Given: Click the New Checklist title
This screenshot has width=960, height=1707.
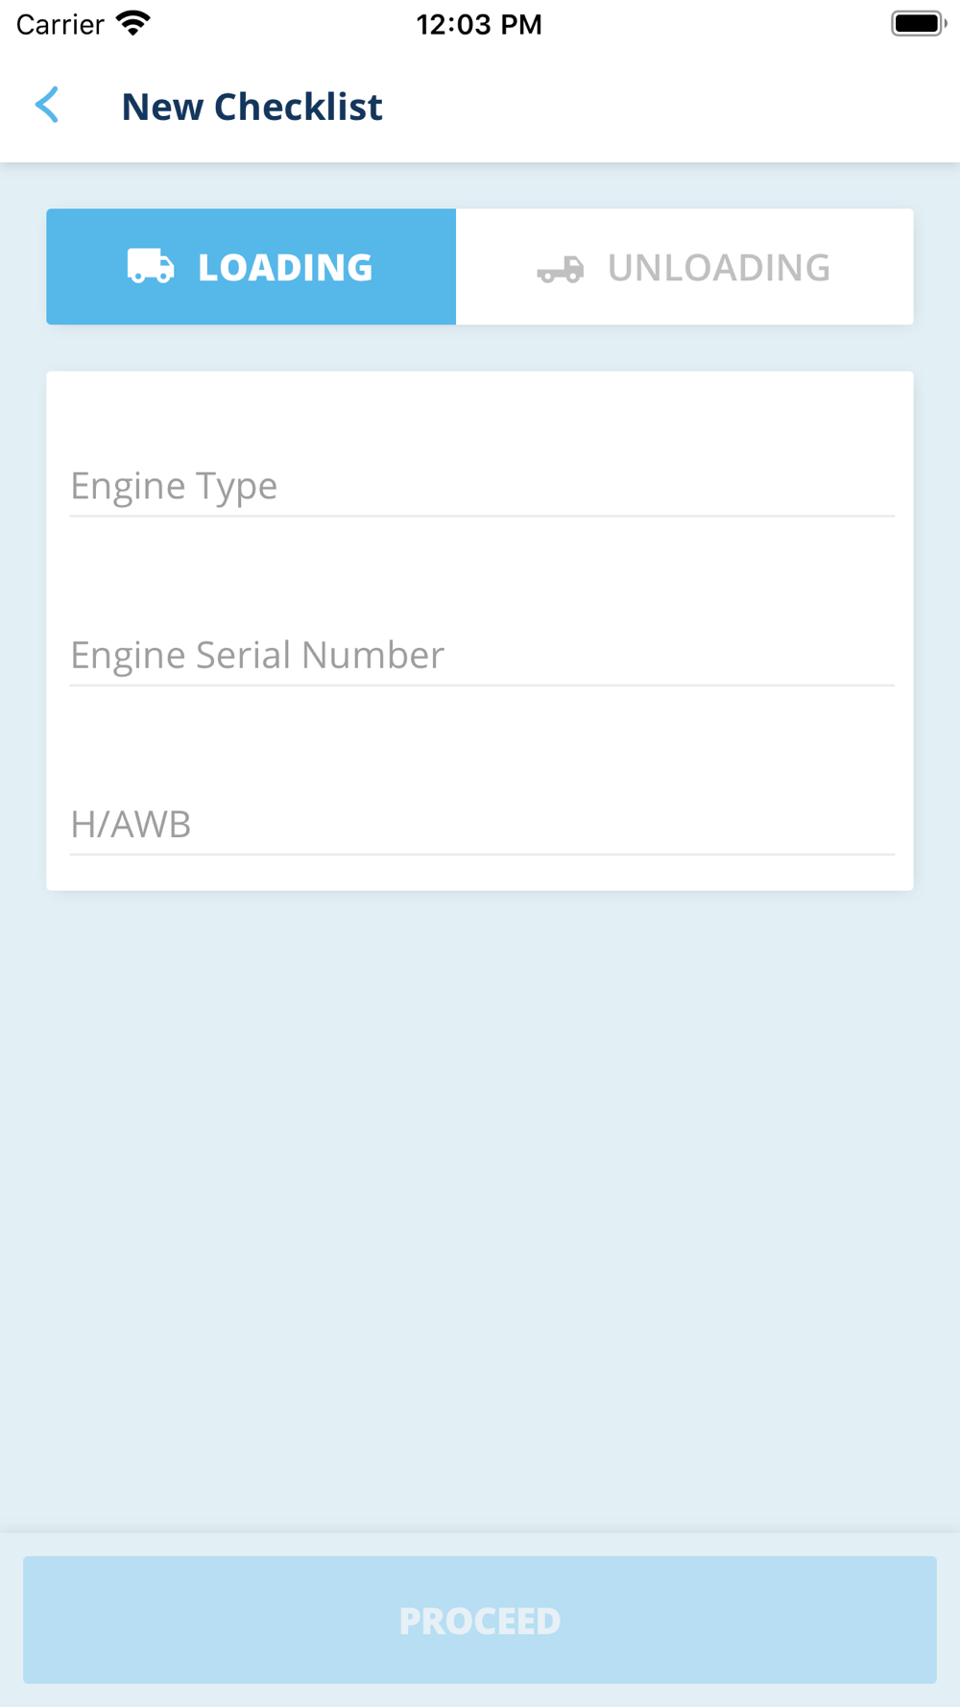Looking at the screenshot, I should (252, 107).
